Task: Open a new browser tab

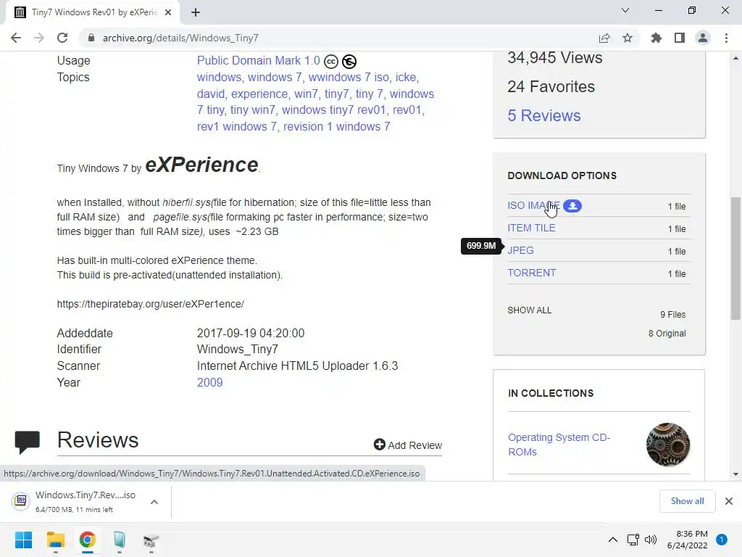Action: pyautogui.click(x=196, y=12)
